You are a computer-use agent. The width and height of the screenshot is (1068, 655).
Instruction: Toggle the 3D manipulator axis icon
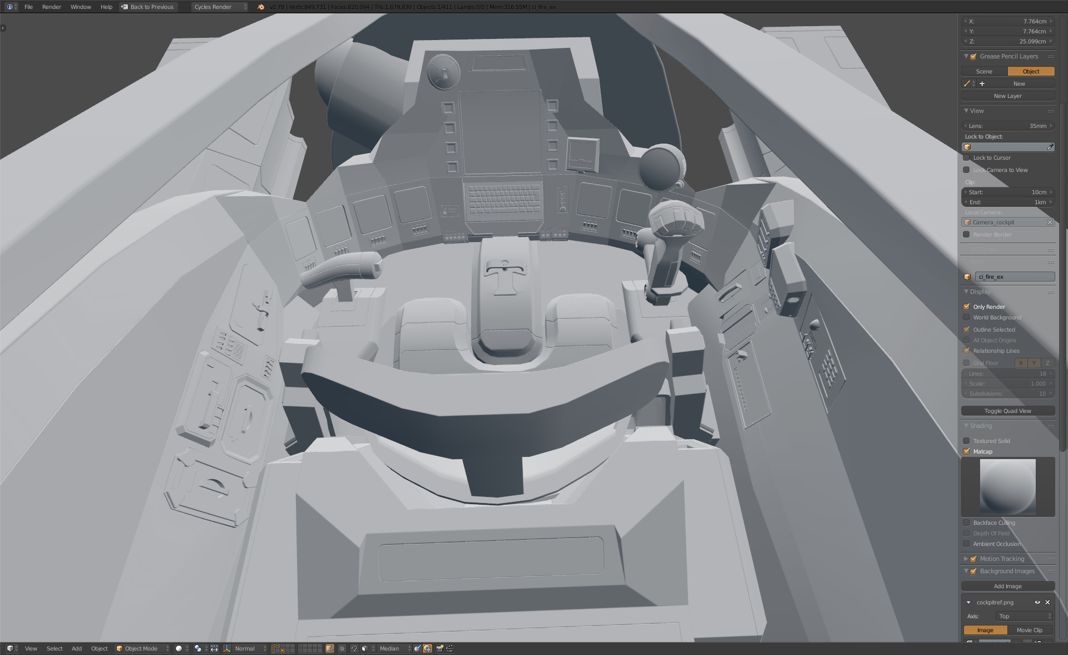[227, 648]
